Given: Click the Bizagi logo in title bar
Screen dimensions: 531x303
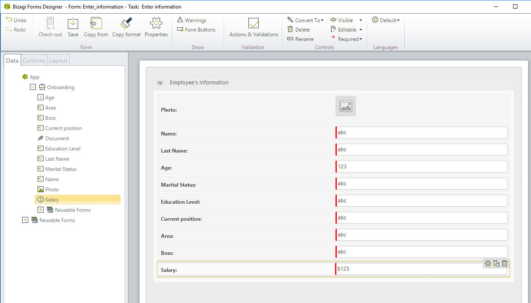Looking at the screenshot, I should 7,6.
